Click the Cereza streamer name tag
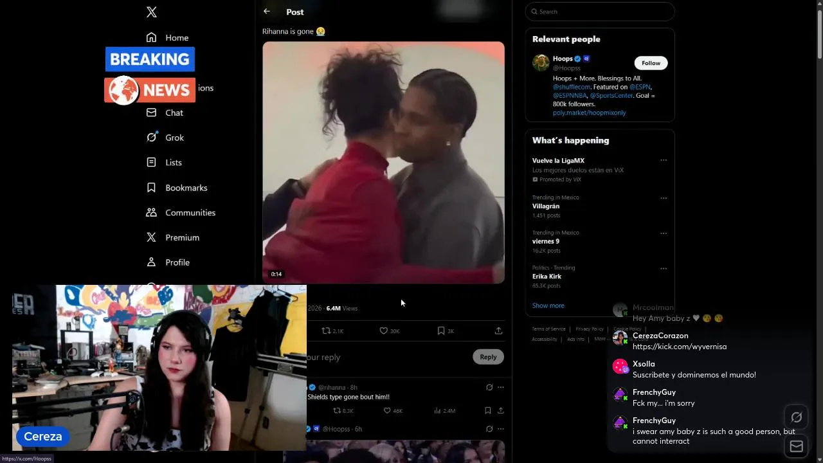 tap(42, 437)
